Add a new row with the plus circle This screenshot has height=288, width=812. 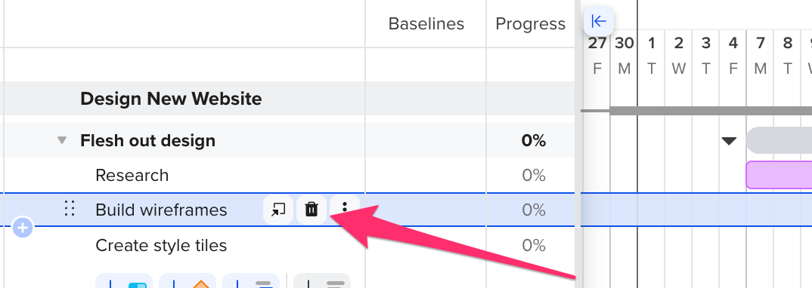point(23,228)
